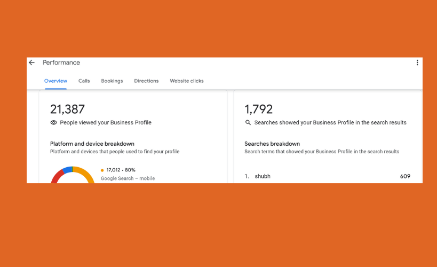Select the Bookings tab
Image resolution: width=437 pixels, height=267 pixels.
point(112,81)
